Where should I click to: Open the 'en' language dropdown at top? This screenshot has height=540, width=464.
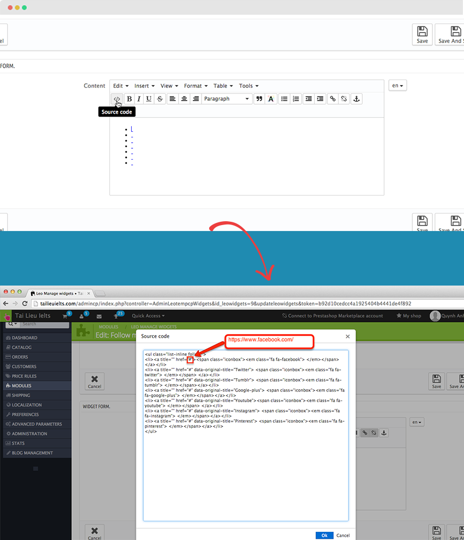tap(398, 86)
